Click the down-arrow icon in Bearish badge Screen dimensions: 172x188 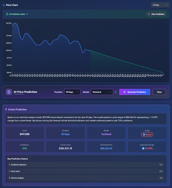point(144,134)
